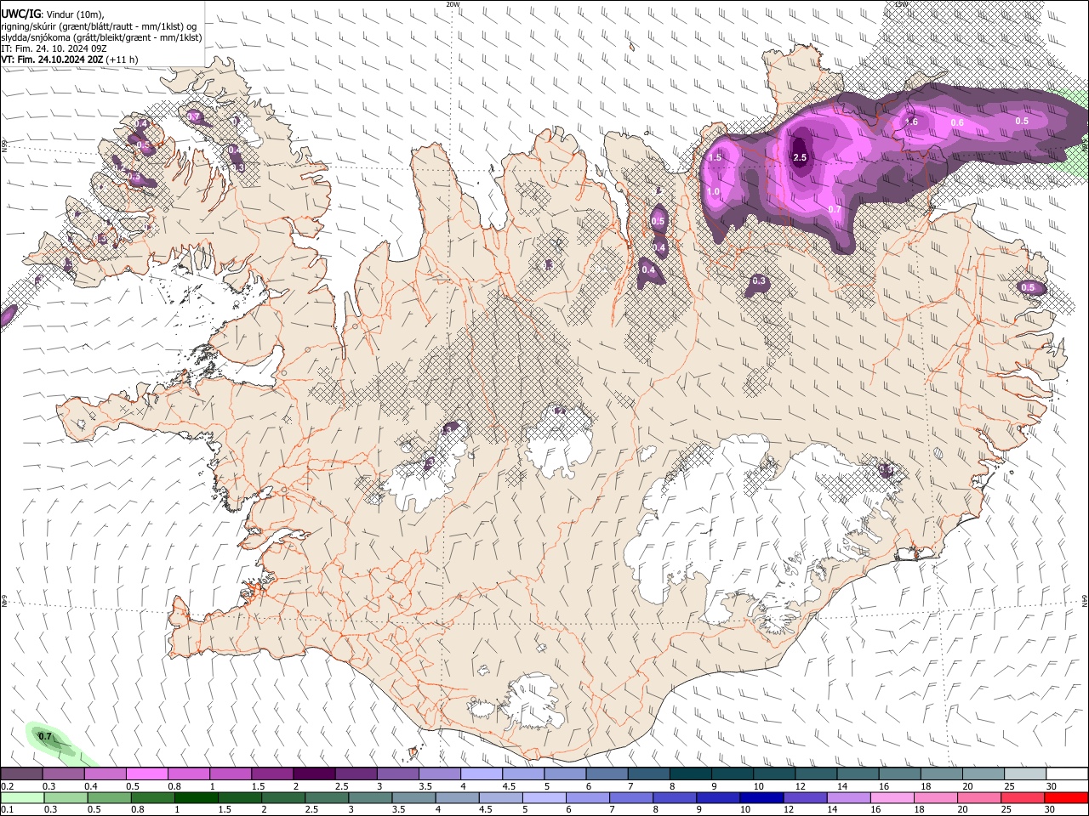The height and width of the screenshot is (816, 1089).
Task: Click the pure red 30+ rain legend swatch
Action: [x=1068, y=797]
